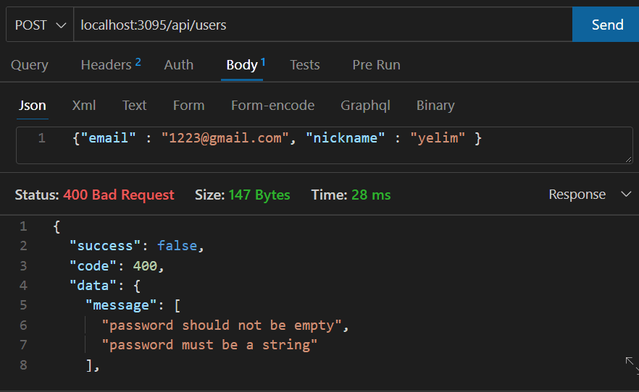Select the Graphql body type
The image size is (639, 392).
365,106
